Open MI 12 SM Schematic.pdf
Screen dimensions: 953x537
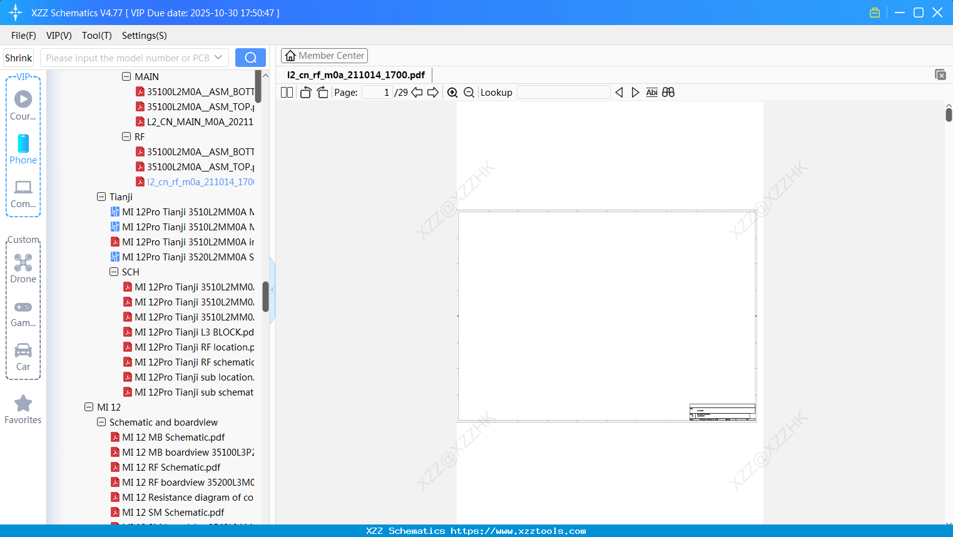pyautogui.click(x=167, y=512)
